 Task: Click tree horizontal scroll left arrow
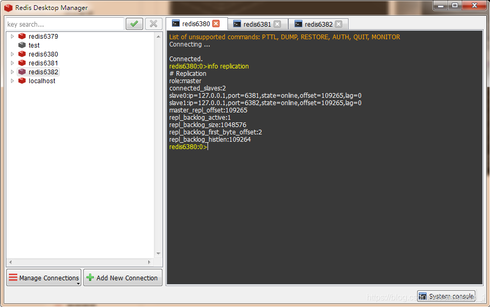pos(10,262)
